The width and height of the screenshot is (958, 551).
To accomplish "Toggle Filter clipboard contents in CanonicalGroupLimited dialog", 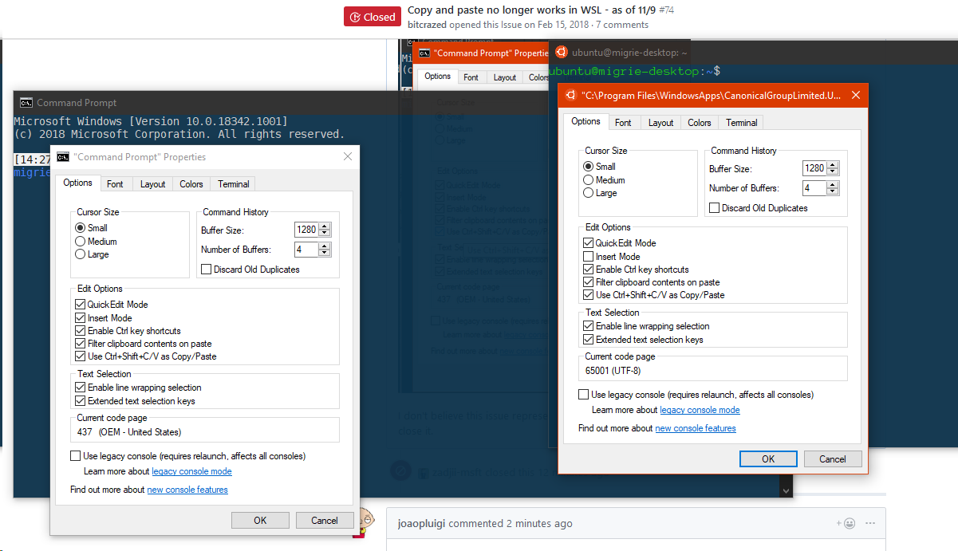I will (589, 282).
